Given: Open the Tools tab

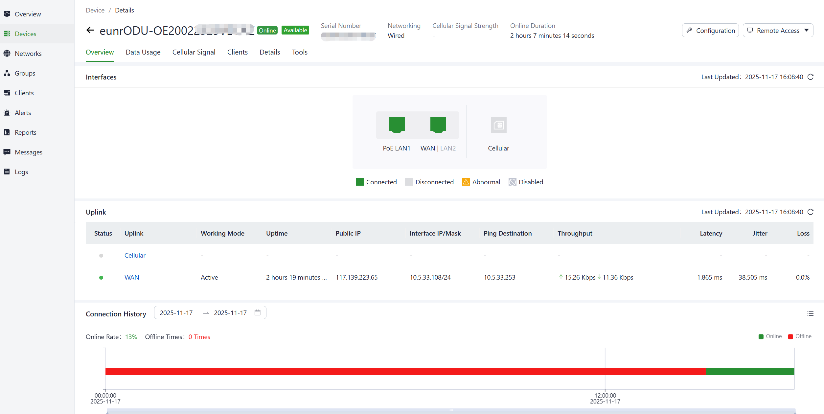Looking at the screenshot, I should point(300,52).
